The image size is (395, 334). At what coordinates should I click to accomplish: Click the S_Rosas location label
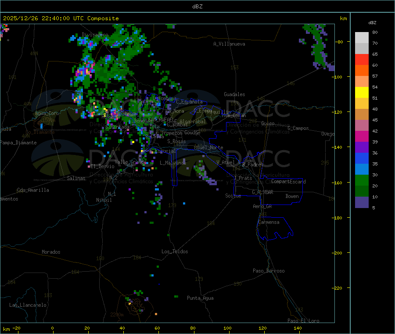coord(176,141)
